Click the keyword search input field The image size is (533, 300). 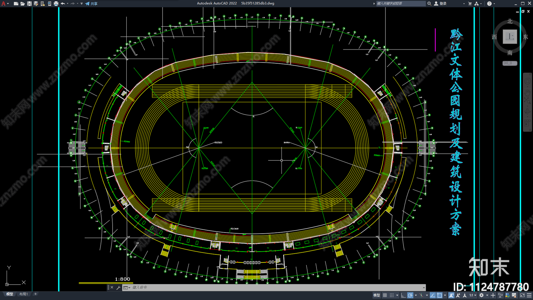click(x=401, y=3)
